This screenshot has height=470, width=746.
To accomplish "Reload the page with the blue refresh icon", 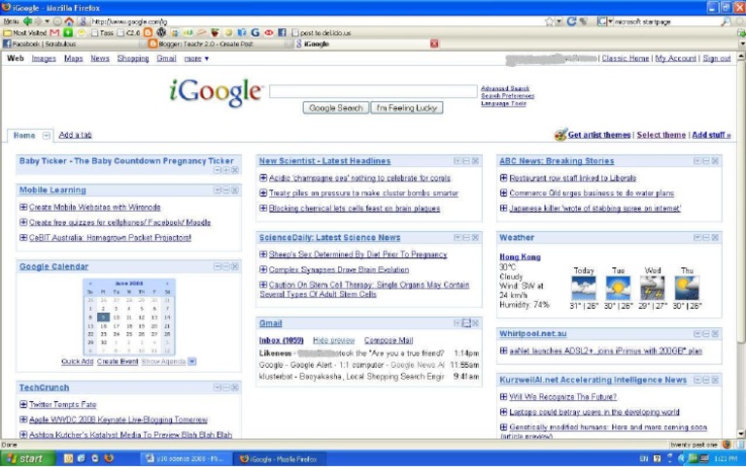I will [571, 21].
